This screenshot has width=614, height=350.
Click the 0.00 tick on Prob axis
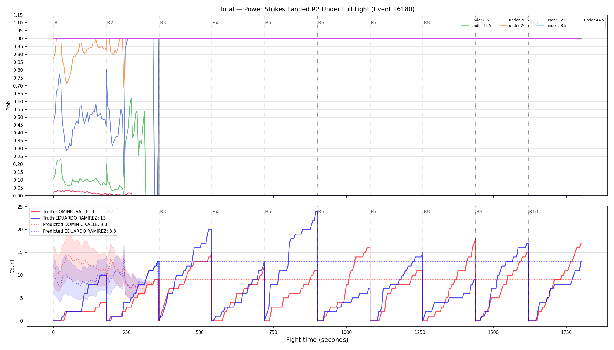pyautogui.click(x=18, y=196)
